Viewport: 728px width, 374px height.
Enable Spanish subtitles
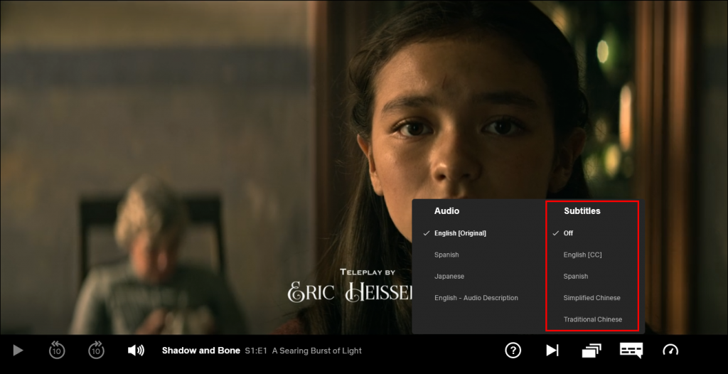[x=576, y=276]
